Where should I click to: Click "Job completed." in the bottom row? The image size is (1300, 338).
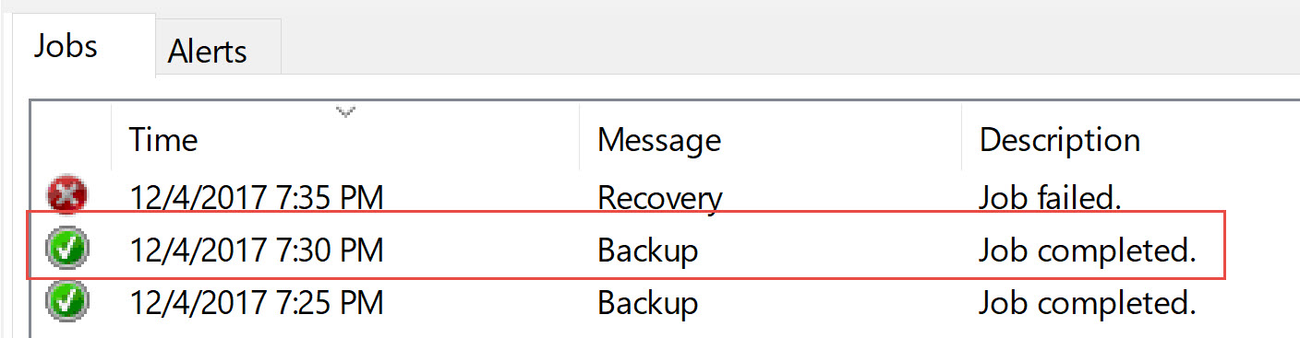pyautogui.click(x=1088, y=303)
